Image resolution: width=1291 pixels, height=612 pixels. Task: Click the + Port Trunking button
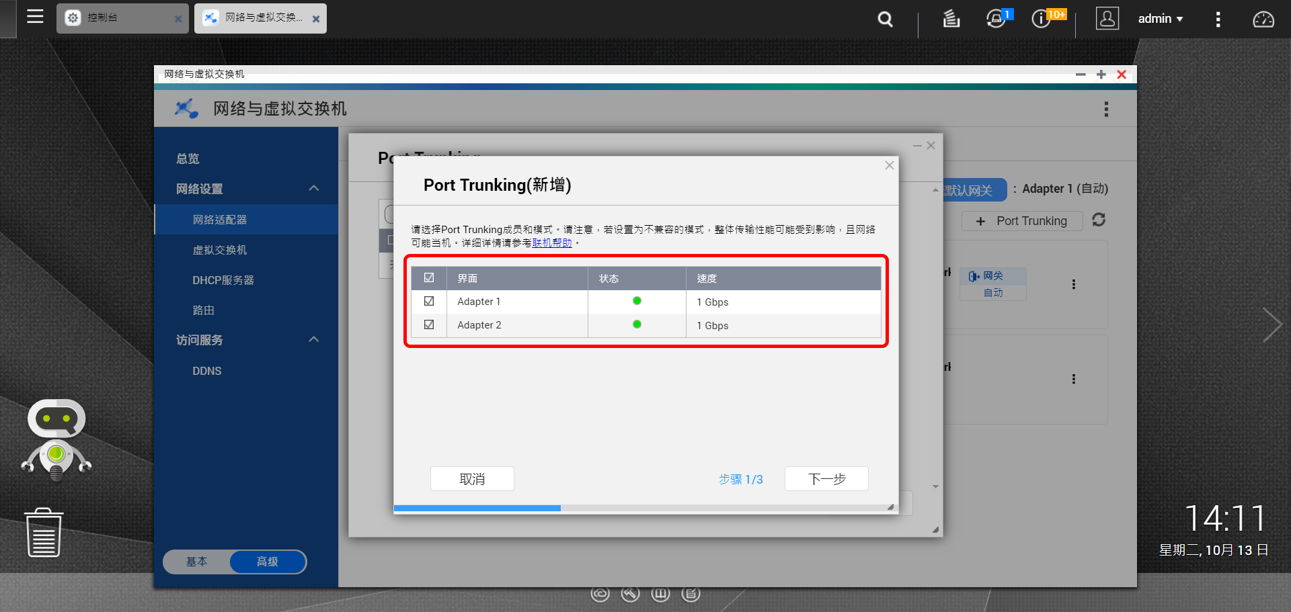[1022, 221]
